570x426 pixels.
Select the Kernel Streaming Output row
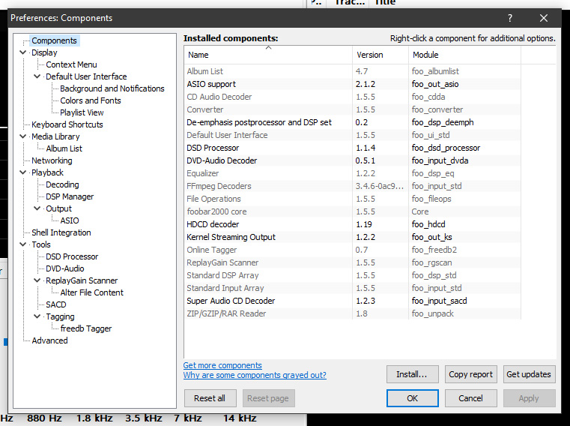click(x=353, y=237)
